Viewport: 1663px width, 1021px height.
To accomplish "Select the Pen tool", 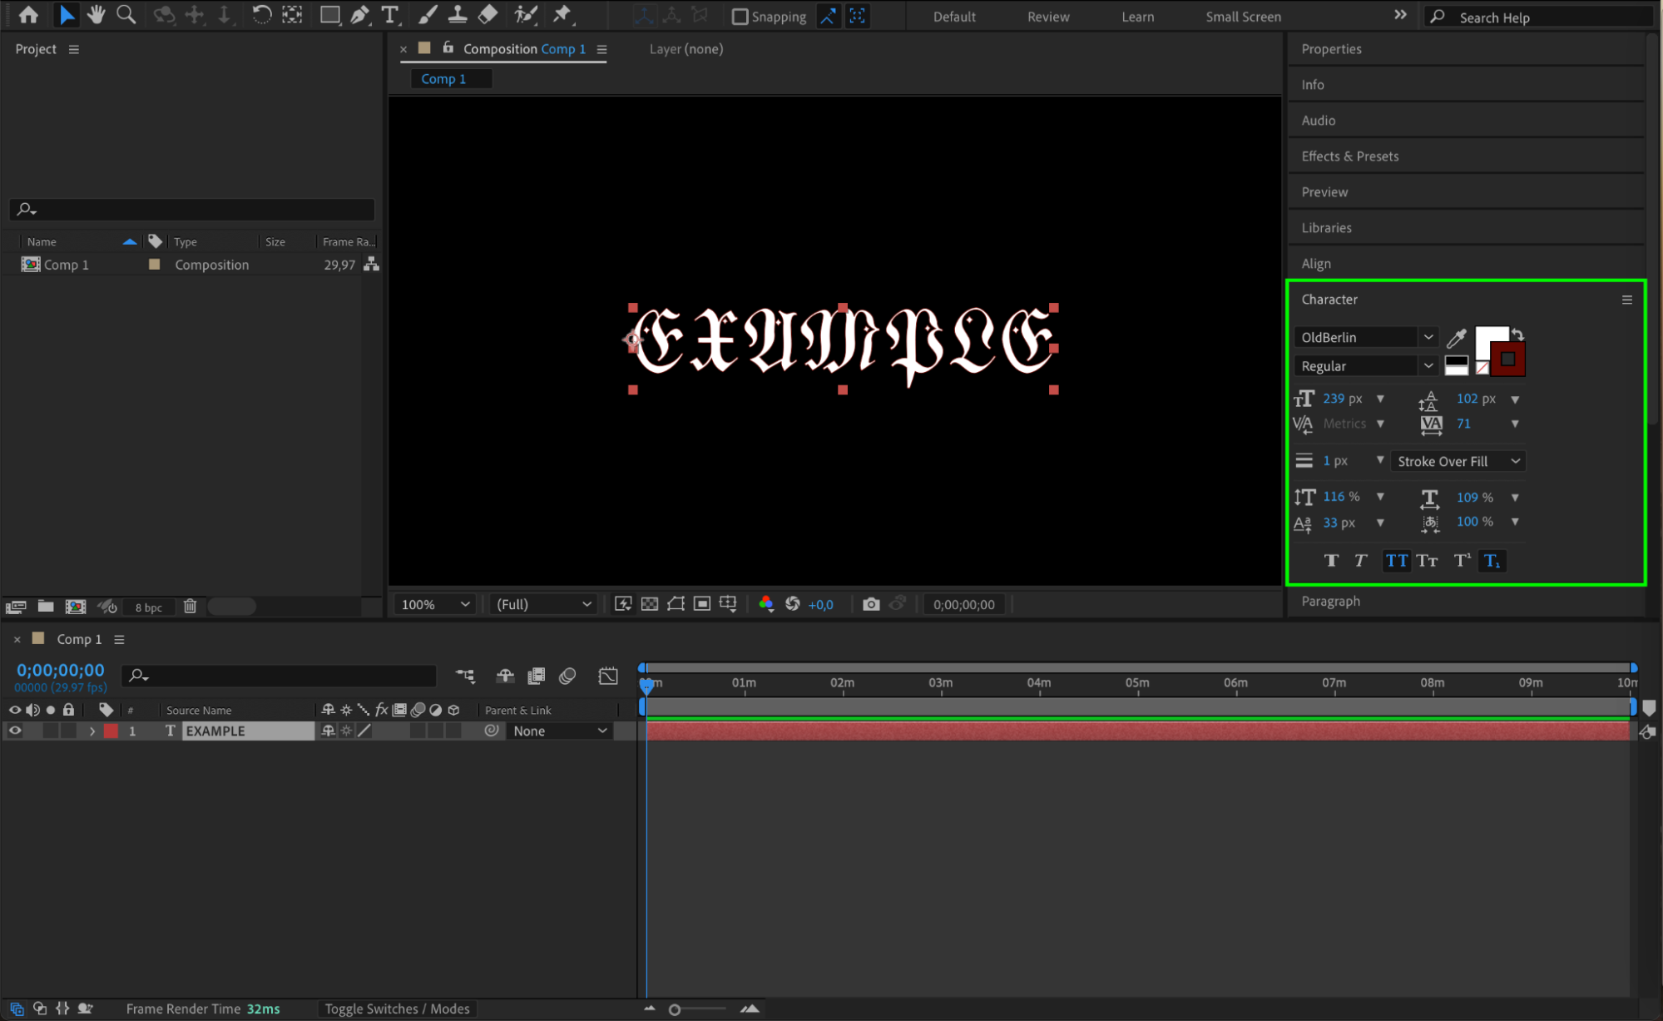I will [x=359, y=14].
